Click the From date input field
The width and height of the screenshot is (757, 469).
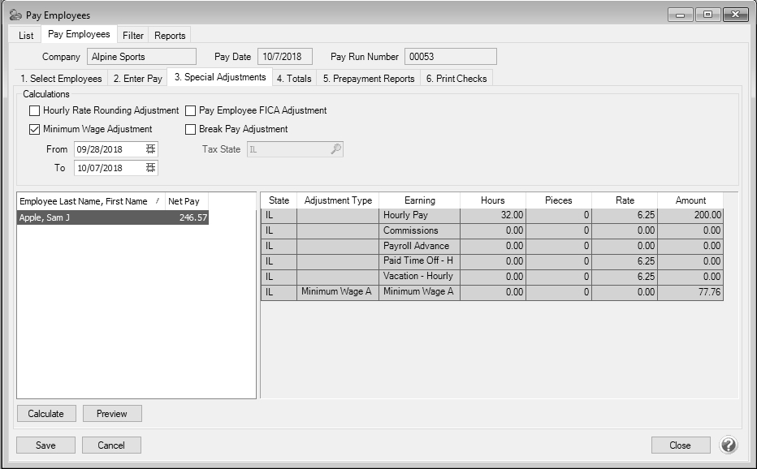108,149
